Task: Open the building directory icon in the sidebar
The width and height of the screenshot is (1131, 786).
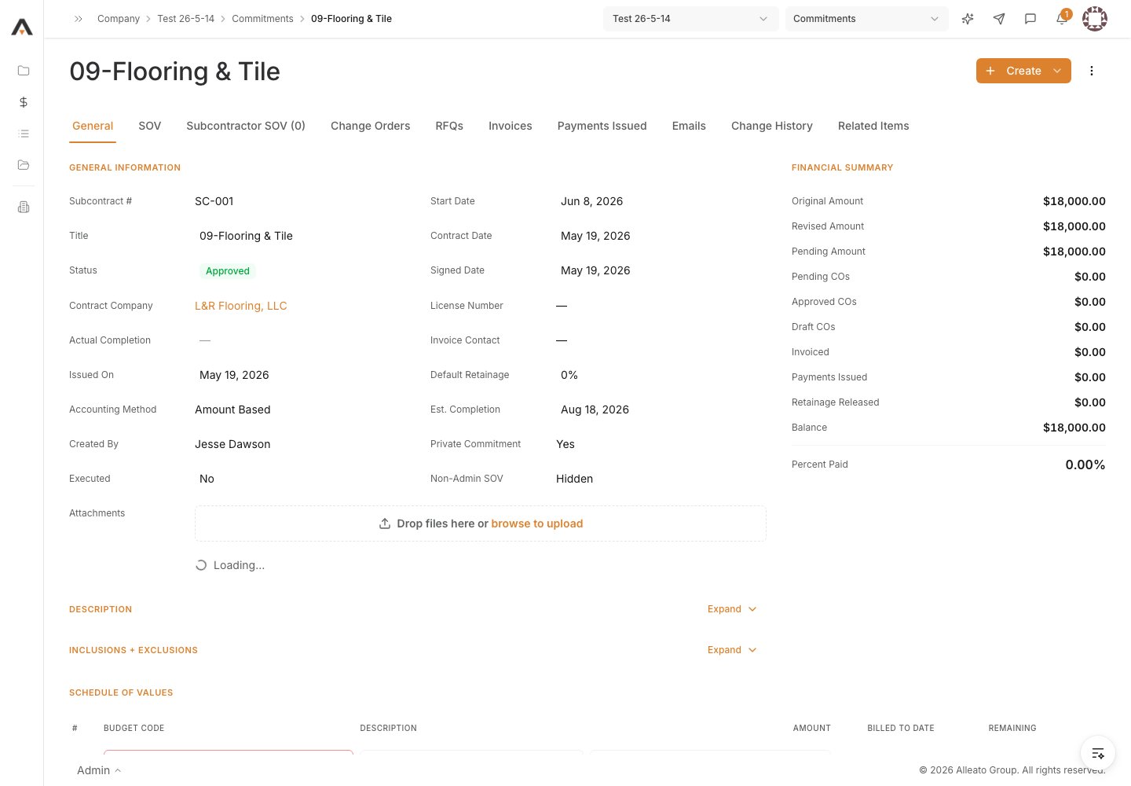Action: point(24,207)
